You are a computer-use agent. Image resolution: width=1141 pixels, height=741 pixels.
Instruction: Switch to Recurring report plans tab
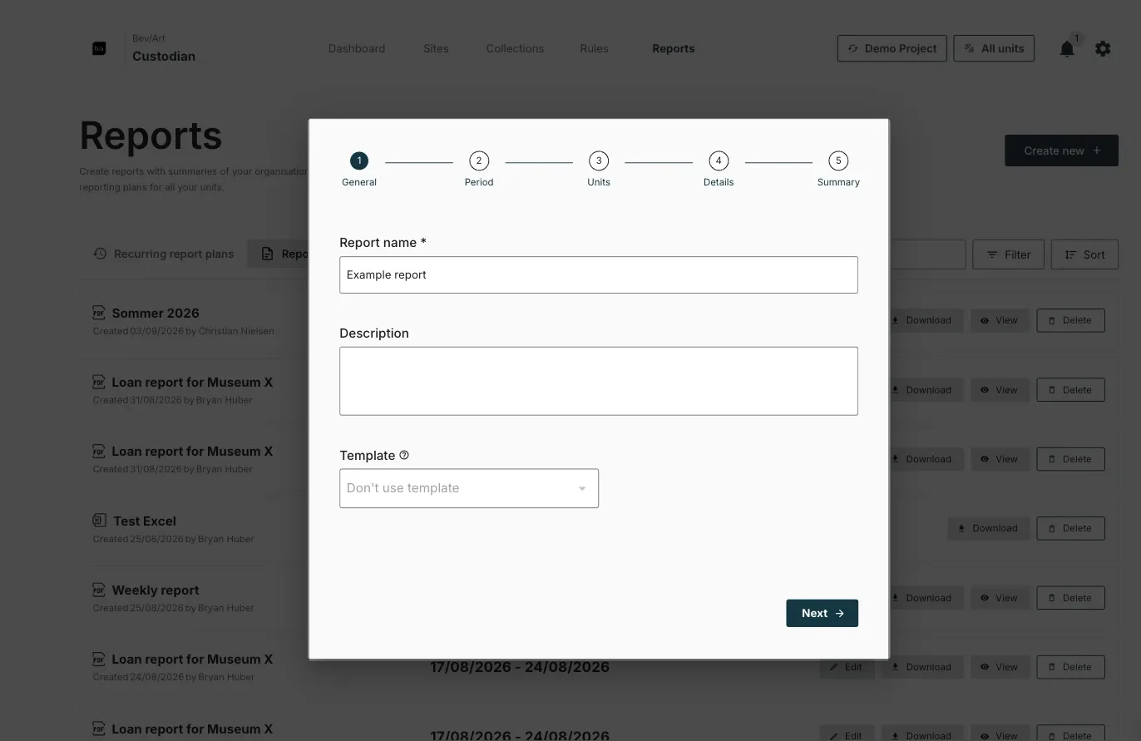[x=164, y=254]
